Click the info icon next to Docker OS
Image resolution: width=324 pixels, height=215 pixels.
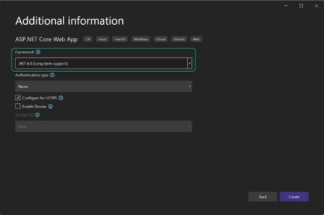(37, 115)
